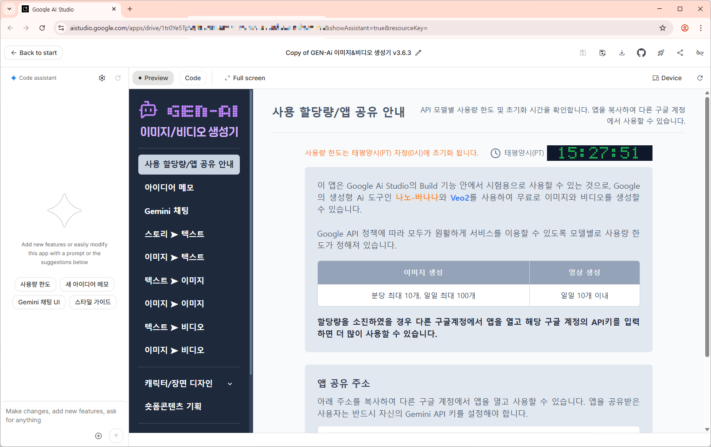Viewport: 711px width, 447px height.
Task: Click the preview vertical scrollbar
Action: pyautogui.click(x=707, y=226)
